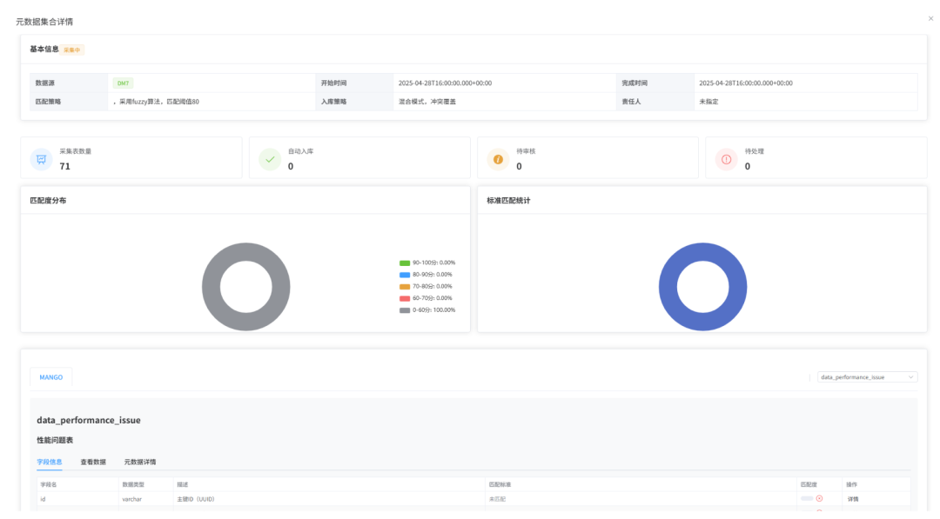Click the 待处理 red warning icon
940x519 pixels.
pyautogui.click(x=727, y=159)
